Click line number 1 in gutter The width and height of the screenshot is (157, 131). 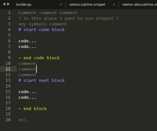pos(9,13)
